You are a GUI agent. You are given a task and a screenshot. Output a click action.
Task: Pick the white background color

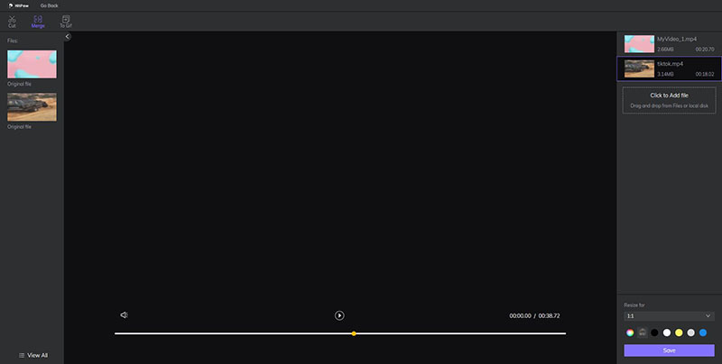(666, 332)
